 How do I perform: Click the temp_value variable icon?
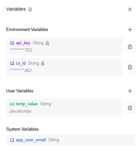pyautogui.click(x=12, y=104)
